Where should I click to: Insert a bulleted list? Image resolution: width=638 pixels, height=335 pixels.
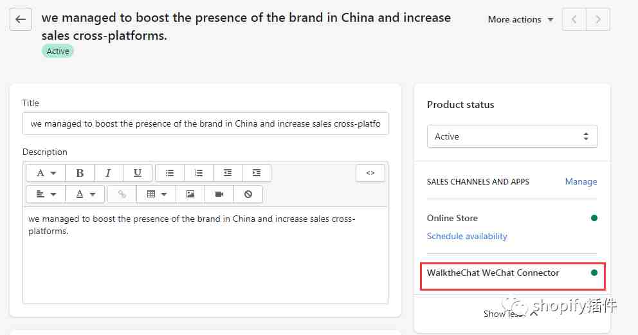(x=170, y=173)
